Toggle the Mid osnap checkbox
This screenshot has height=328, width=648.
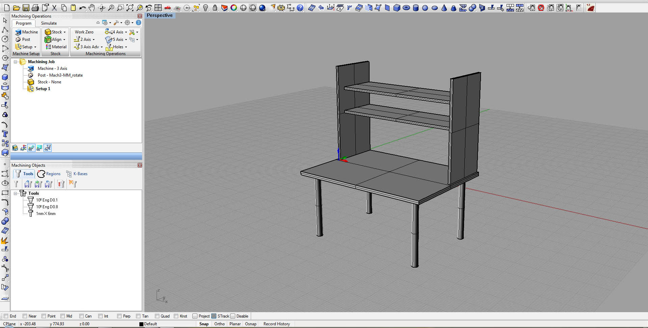tap(62, 316)
